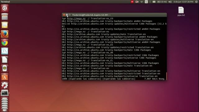Open the stacked workspace icon at launcher bottom
The width and height of the screenshot is (199, 112).
(x=5, y=105)
